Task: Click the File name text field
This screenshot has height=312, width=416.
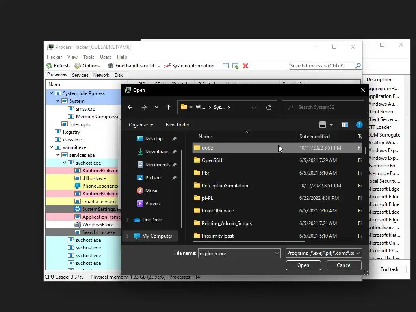Action: [239, 253]
